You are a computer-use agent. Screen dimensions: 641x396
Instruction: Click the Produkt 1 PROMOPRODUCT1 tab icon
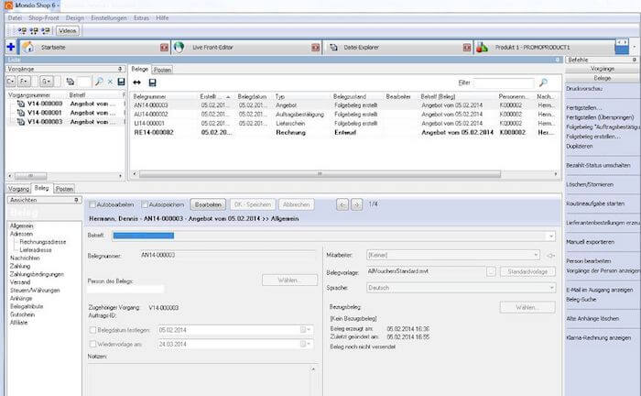pos(482,48)
